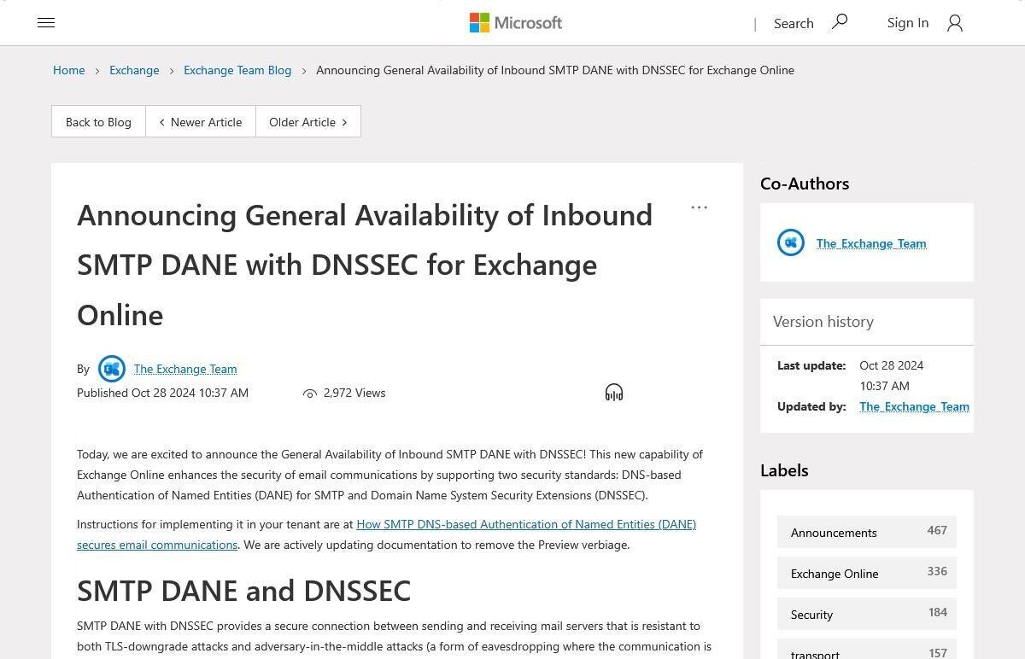Open the How SMTP DNS-based Authentication link

[x=386, y=534]
